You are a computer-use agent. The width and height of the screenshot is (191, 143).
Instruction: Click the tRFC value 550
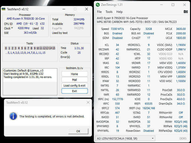point(117,104)
